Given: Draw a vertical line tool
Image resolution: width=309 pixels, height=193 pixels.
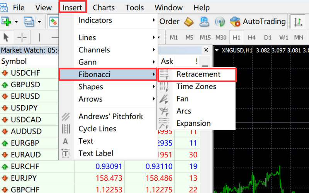Looking at the screenshot, I should (39, 37).
